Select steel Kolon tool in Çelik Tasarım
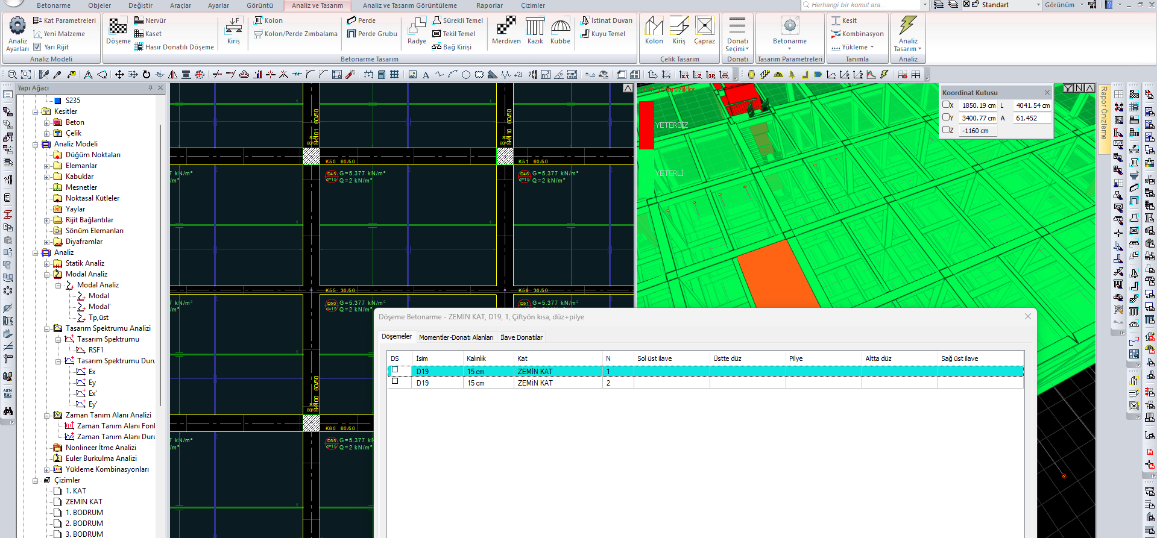 tap(654, 30)
